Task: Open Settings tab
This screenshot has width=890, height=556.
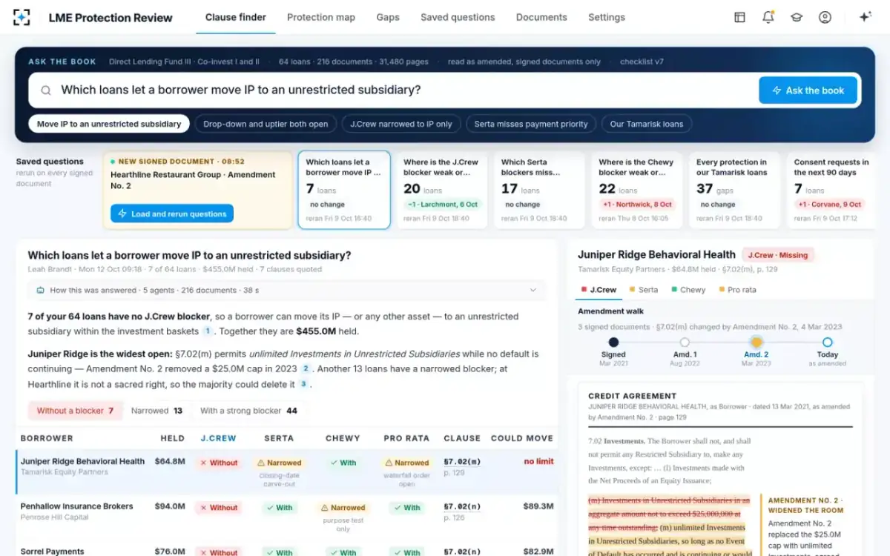Action: (607, 17)
